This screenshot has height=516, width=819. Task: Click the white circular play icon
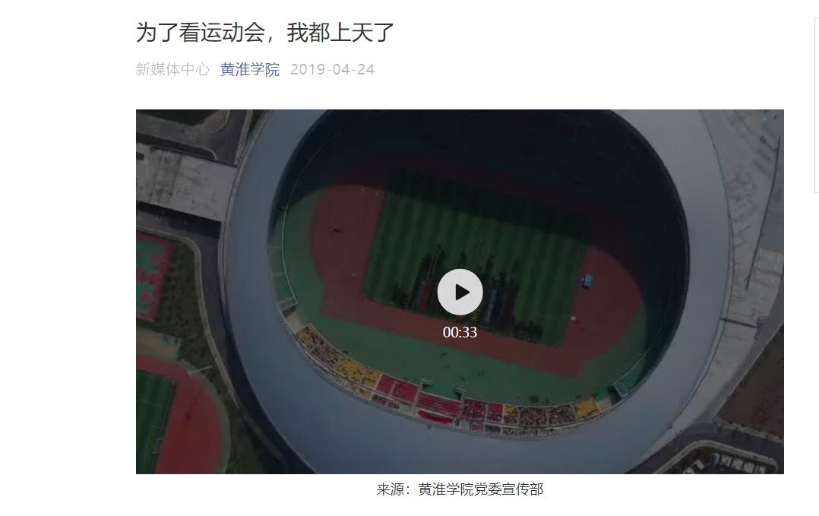[460, 292]
